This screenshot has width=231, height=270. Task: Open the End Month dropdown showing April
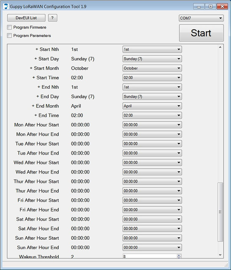pos(152,106)
